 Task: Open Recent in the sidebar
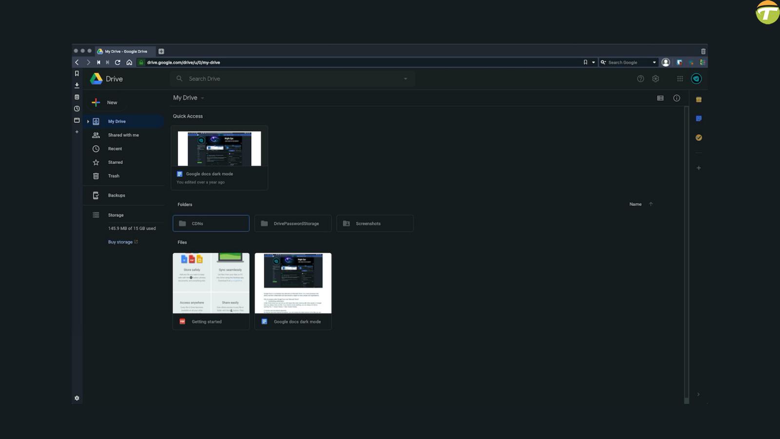pos(124,149)
